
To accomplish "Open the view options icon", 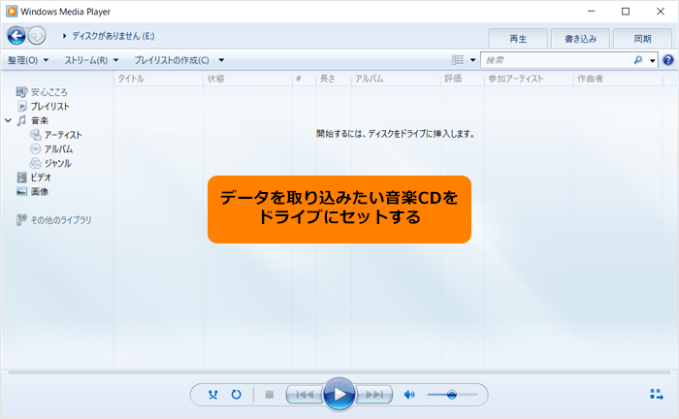I will point(457,60).
